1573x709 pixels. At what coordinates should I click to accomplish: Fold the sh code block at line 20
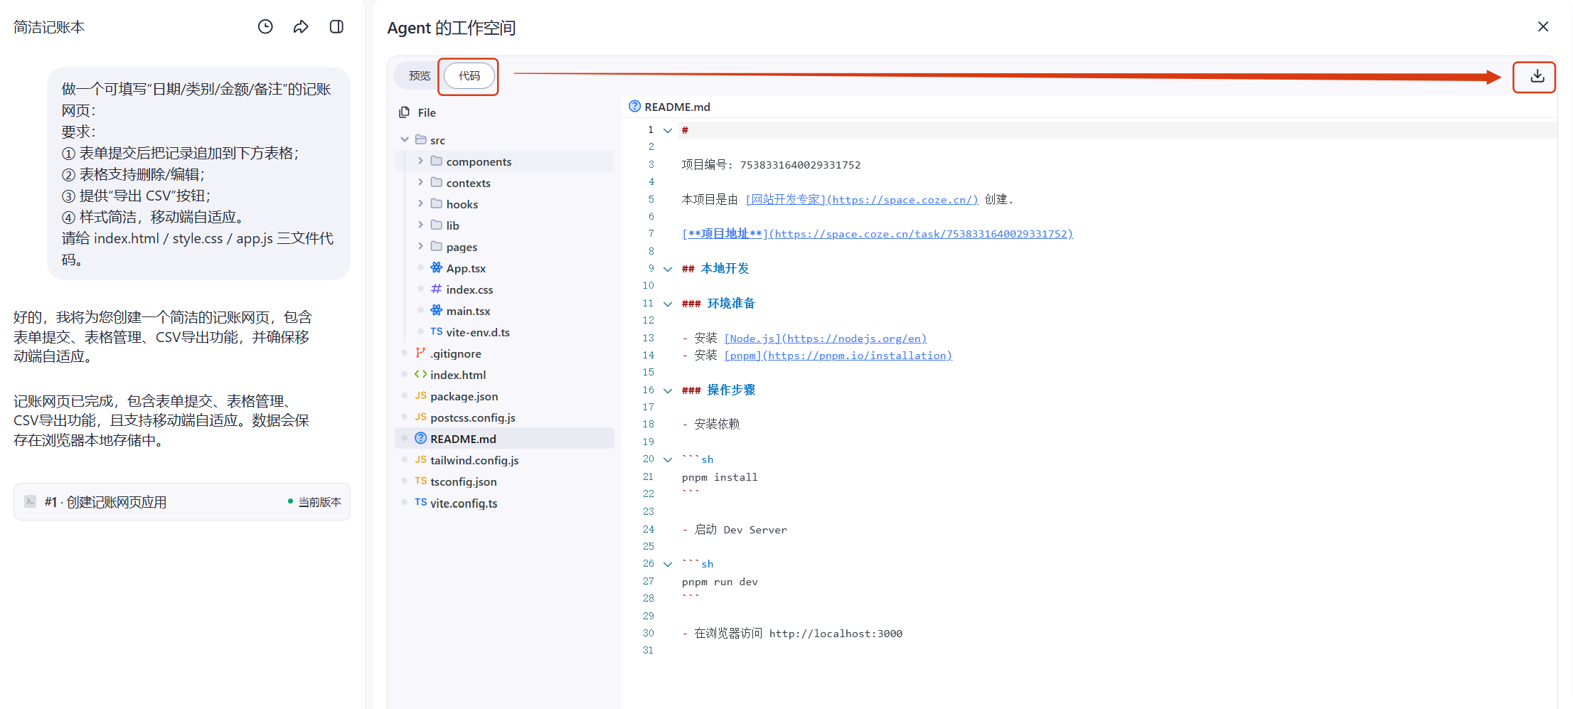coord(668,459)
